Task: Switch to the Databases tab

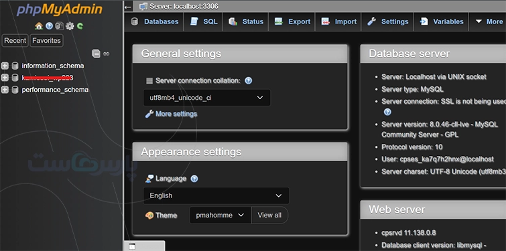Action: tap(154, 21)
